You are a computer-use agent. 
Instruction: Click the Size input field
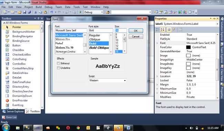tap(121, 30)
